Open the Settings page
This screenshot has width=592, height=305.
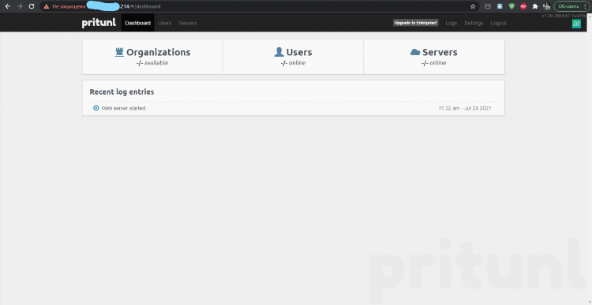point(474,23)
